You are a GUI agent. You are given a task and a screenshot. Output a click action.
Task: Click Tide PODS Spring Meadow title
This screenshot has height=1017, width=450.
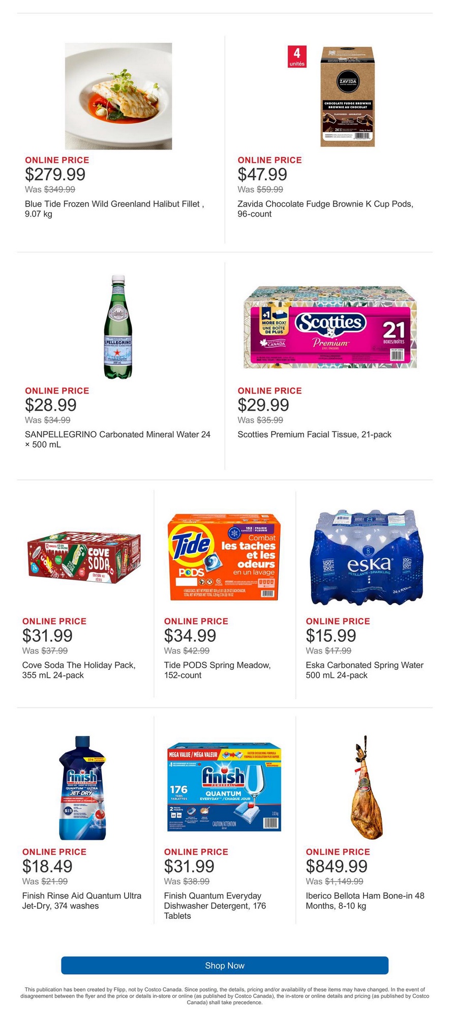click(x=217, y=670)
